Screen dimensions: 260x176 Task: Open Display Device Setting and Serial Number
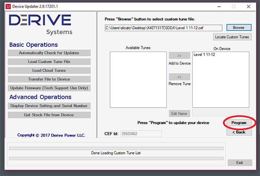[x=49, y=106]
